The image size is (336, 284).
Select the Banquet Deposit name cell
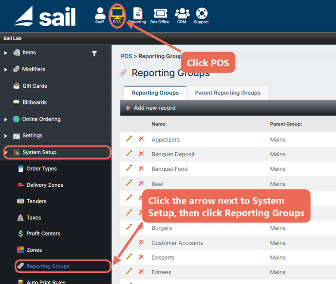click(x=173, y=154)
